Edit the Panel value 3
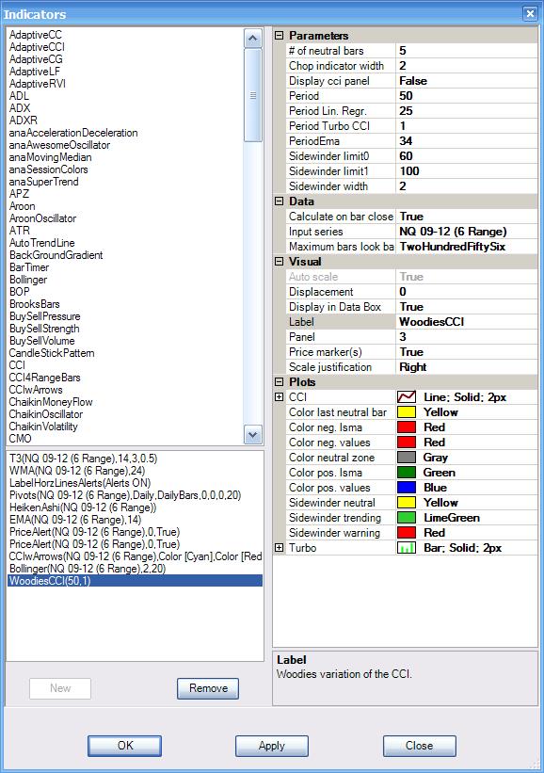This screenshot has height=773, width=544. 467,337
